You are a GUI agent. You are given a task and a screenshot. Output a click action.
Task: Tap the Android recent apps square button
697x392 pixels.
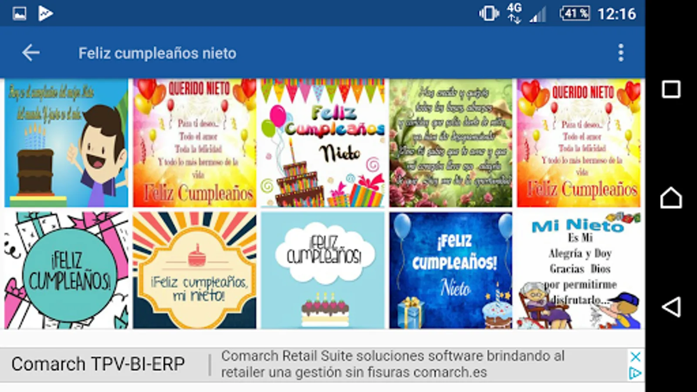click(x=671, y=89)
